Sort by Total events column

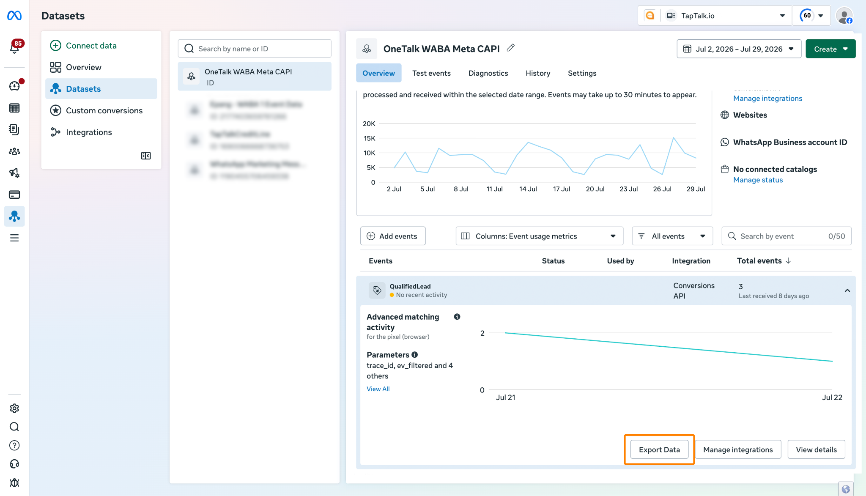click(x=764, y=261)
